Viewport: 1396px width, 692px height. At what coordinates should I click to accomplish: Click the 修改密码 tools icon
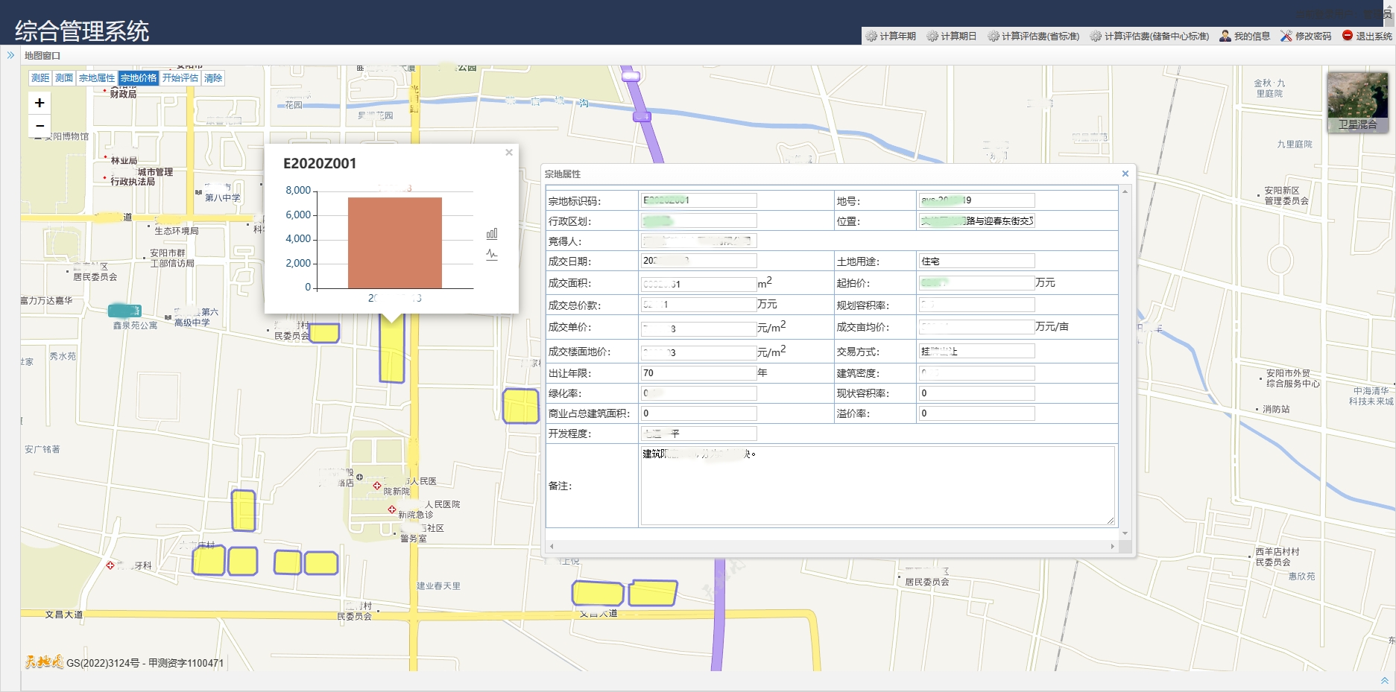pyautogui.click(x=1286, y=36)
